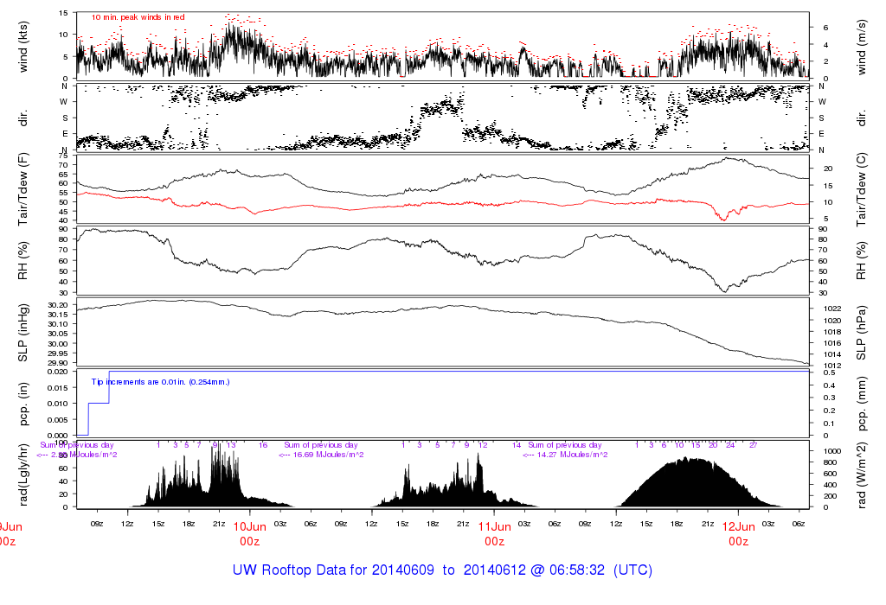Click the '30.00' SLP axis value

(58, 344)
